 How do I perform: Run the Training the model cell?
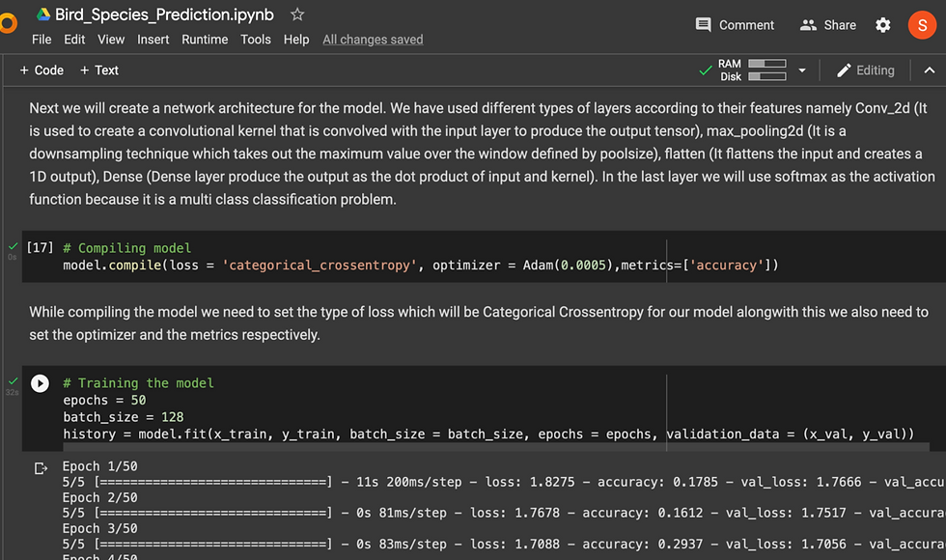click(x=40, y=383)
